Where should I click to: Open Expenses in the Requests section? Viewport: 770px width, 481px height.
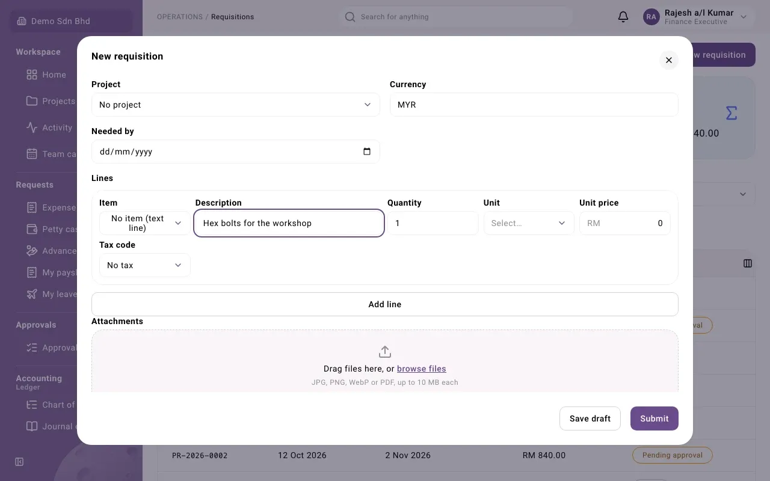click(59, 207)
